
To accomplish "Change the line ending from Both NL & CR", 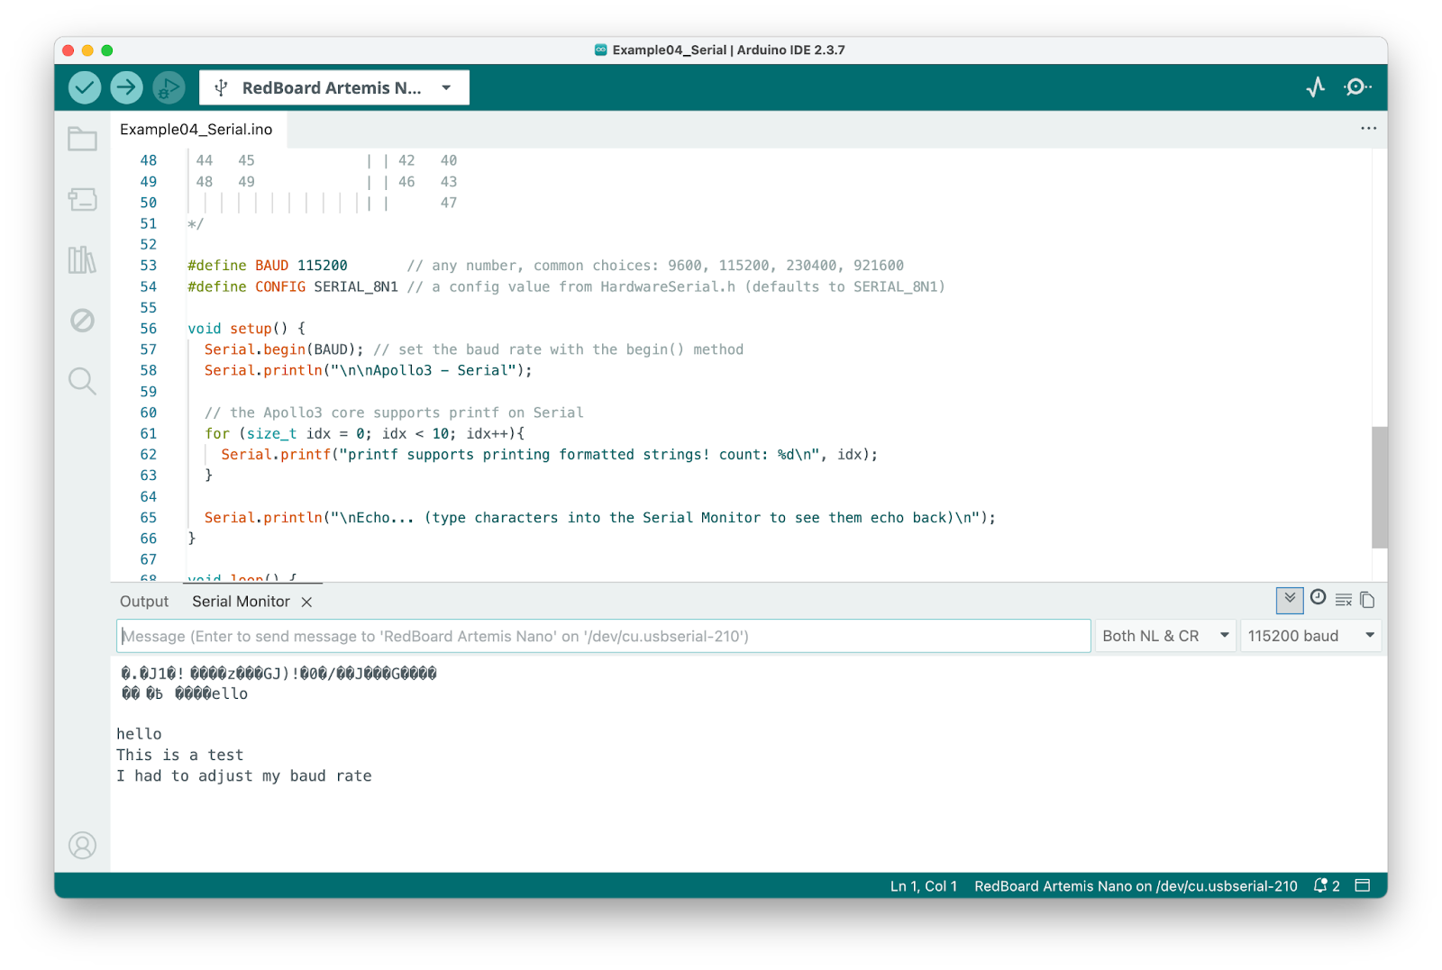I will click(x=1164, y=635).
